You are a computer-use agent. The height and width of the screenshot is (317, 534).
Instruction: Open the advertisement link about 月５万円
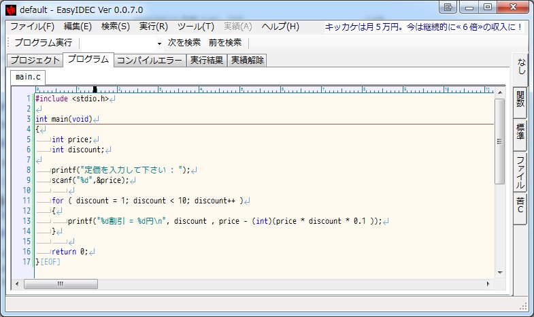pos(424,27)
